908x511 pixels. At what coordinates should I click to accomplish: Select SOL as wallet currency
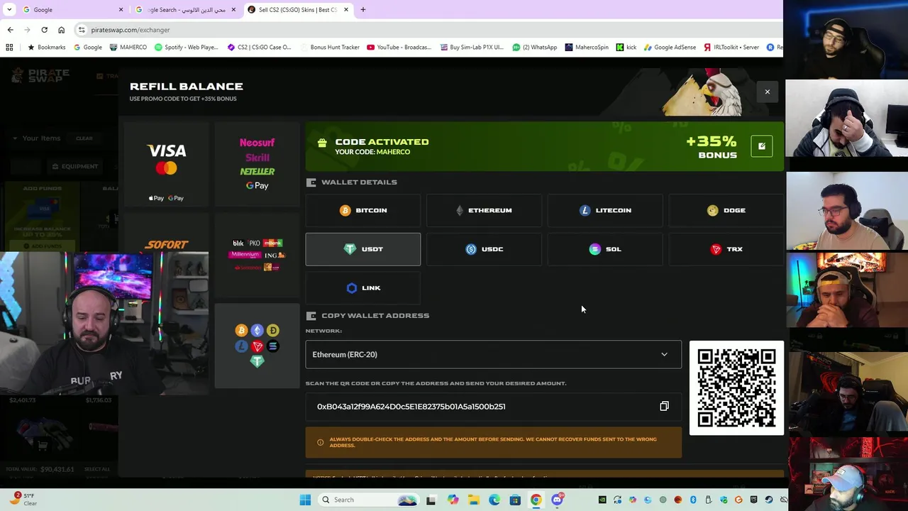click(x=605, y=249)
